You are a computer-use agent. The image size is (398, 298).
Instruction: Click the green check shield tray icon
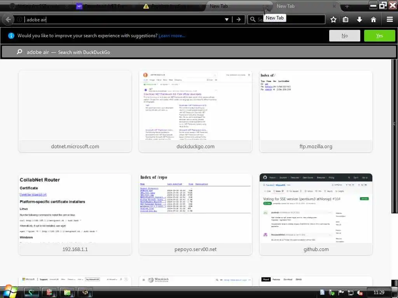point(332,293)
